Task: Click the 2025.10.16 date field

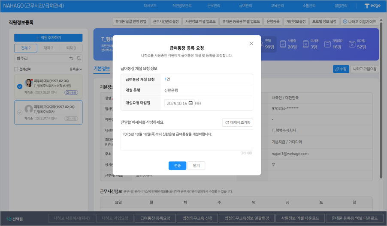Action: point(179,104)
